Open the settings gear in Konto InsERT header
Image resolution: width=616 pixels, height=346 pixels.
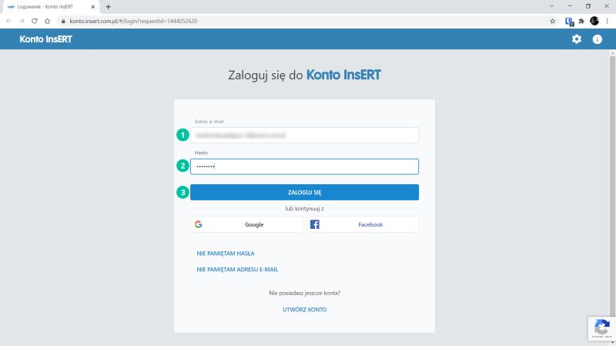pyautogui.click(x=576, y=39)
